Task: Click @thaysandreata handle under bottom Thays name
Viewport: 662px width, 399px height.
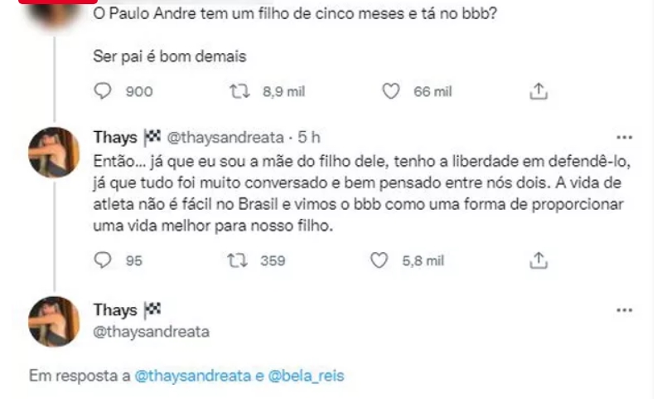Action: tap(152, 332)
